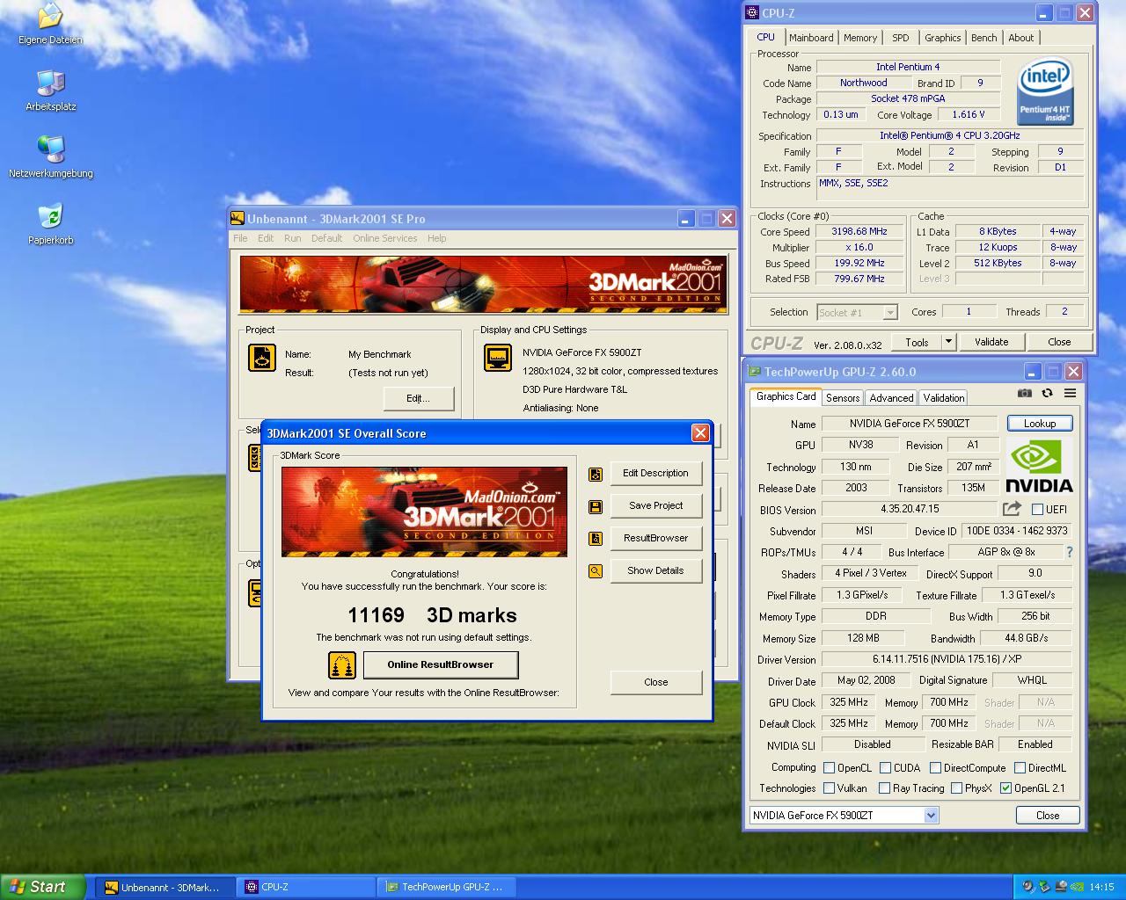Open the GPU selection dropdown in GPU-Z
This screenshot has height=900, width=1126.
coord(931,816)
